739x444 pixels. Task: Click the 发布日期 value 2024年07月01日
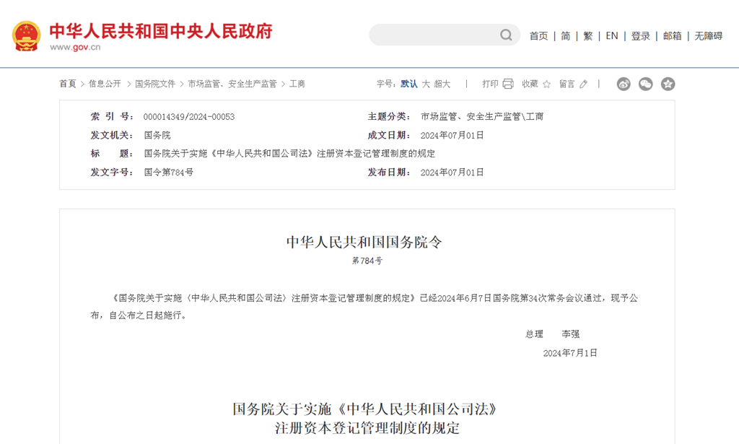452,173
